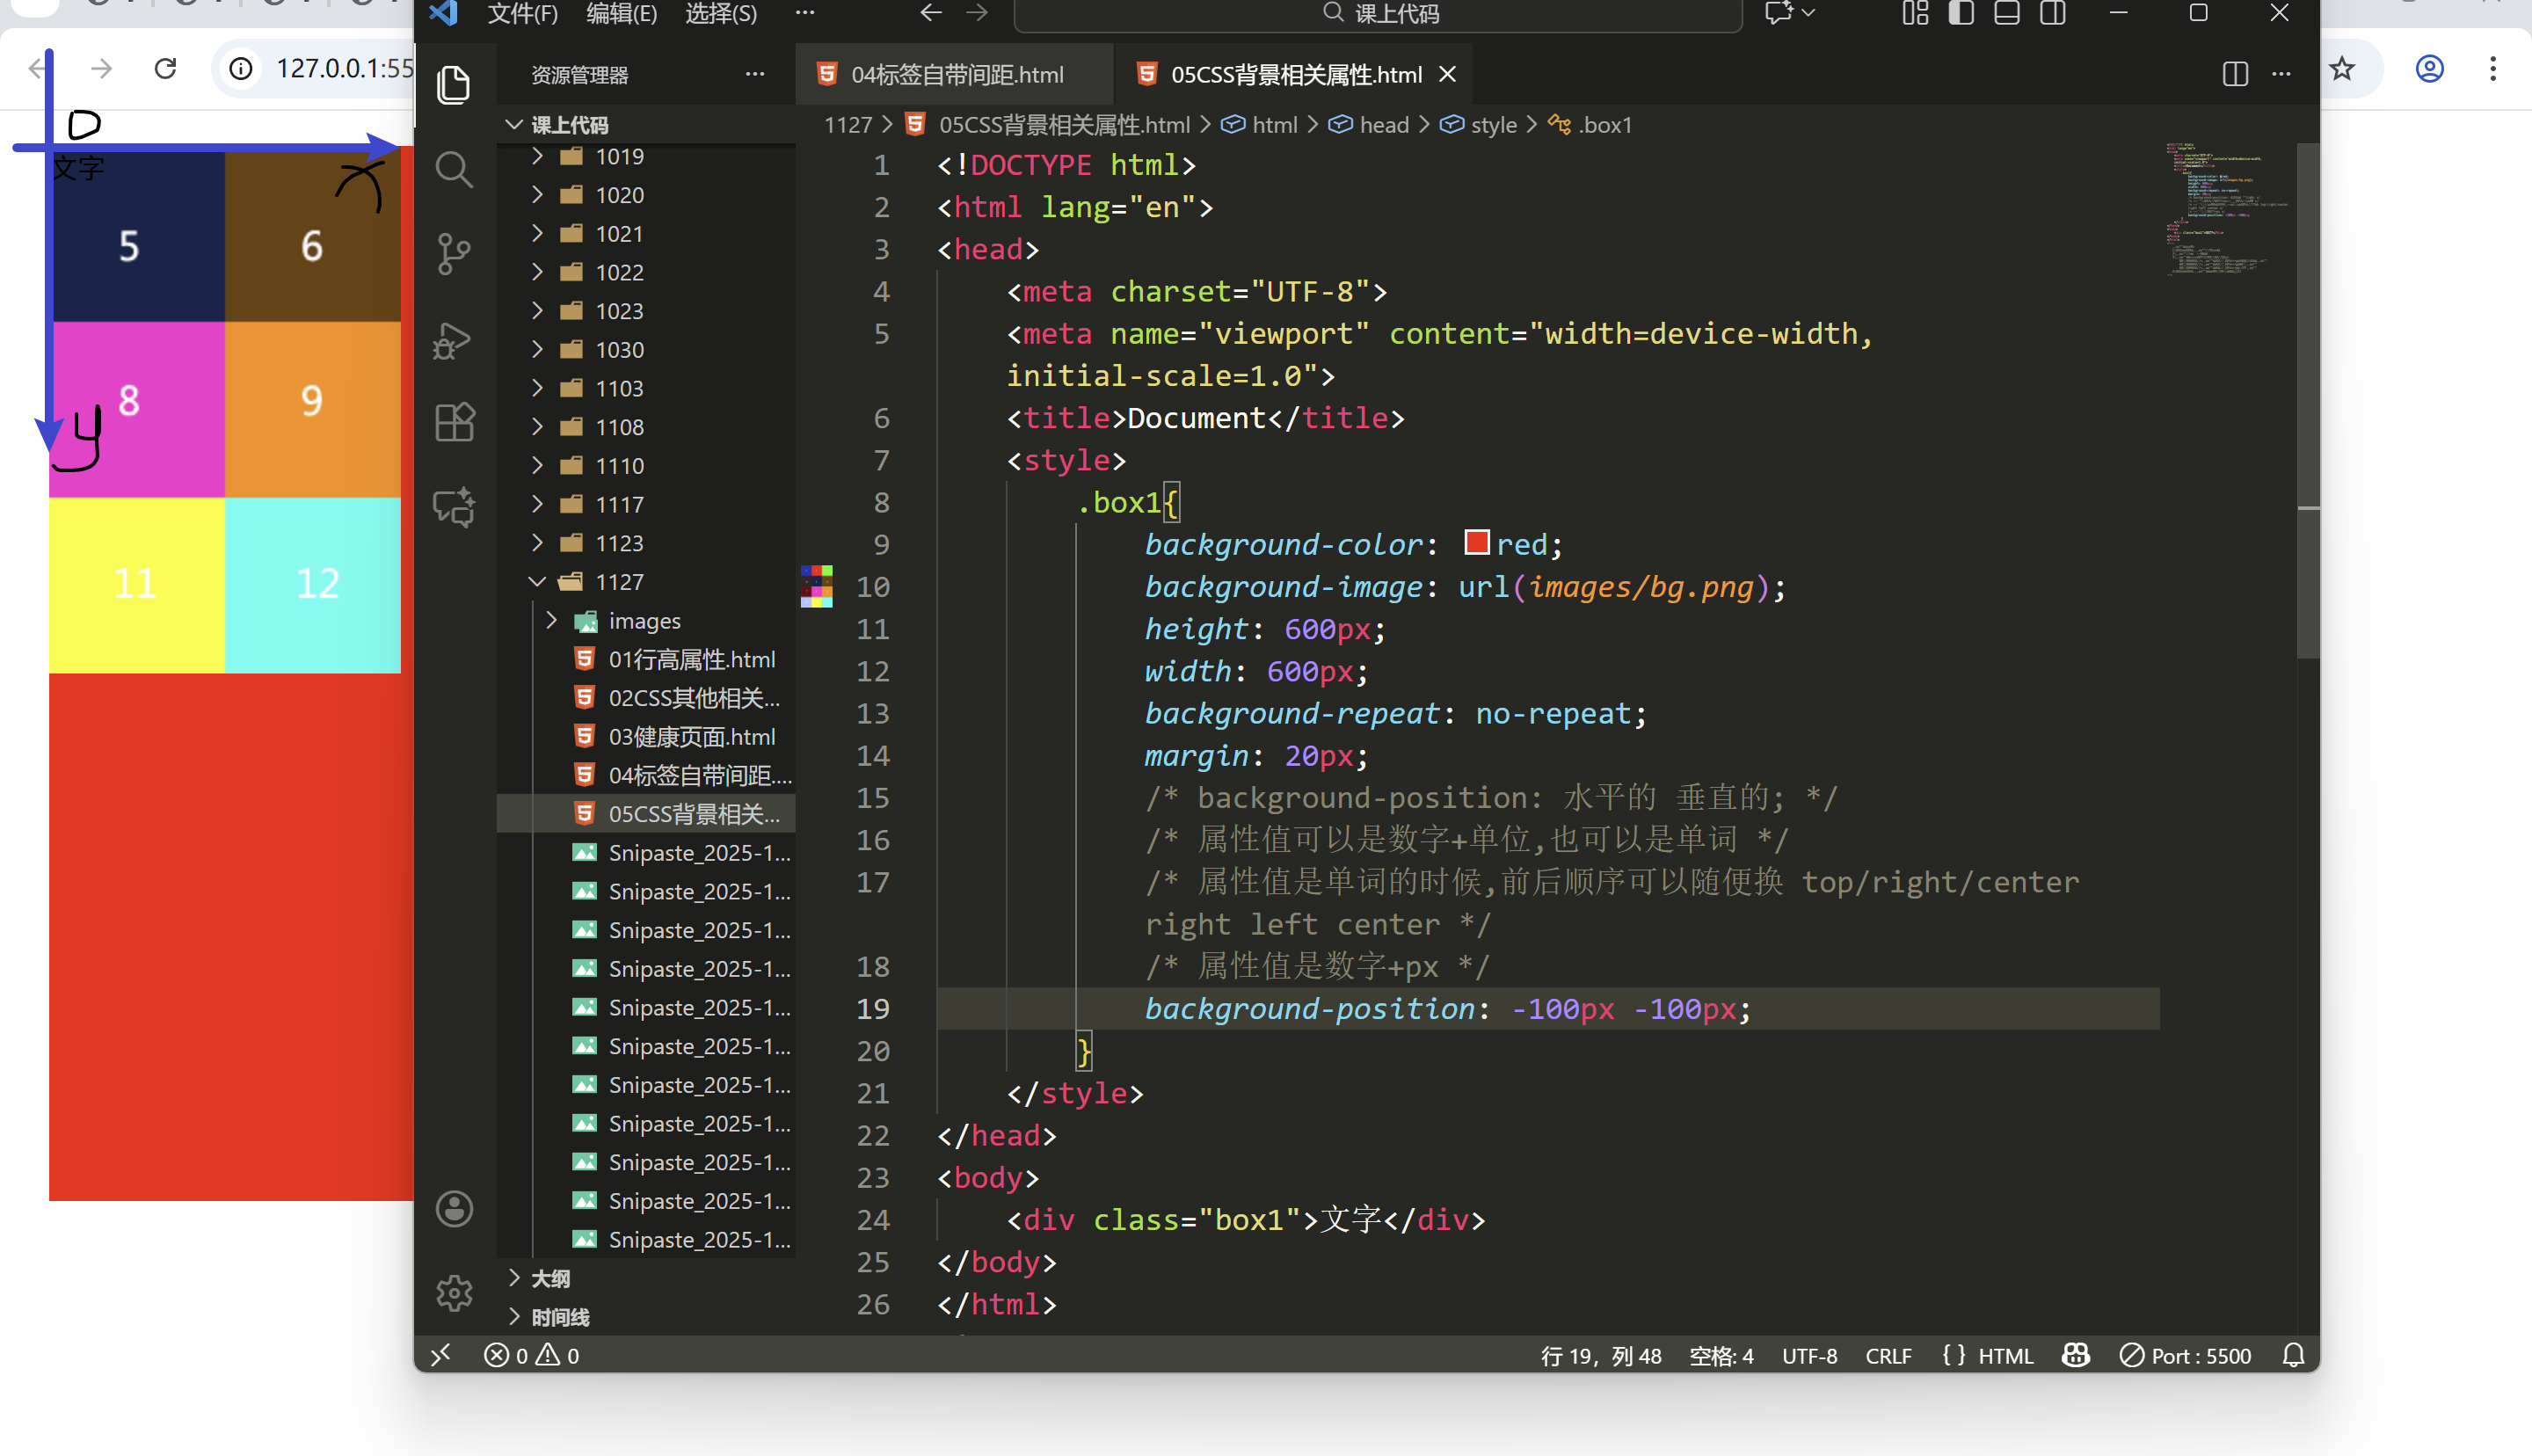Open Run and Debug view

tap(454, 339)
